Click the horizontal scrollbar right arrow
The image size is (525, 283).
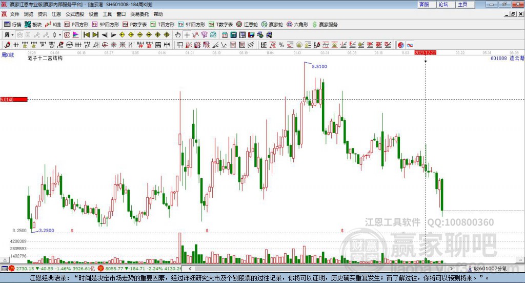pos(451,268)
